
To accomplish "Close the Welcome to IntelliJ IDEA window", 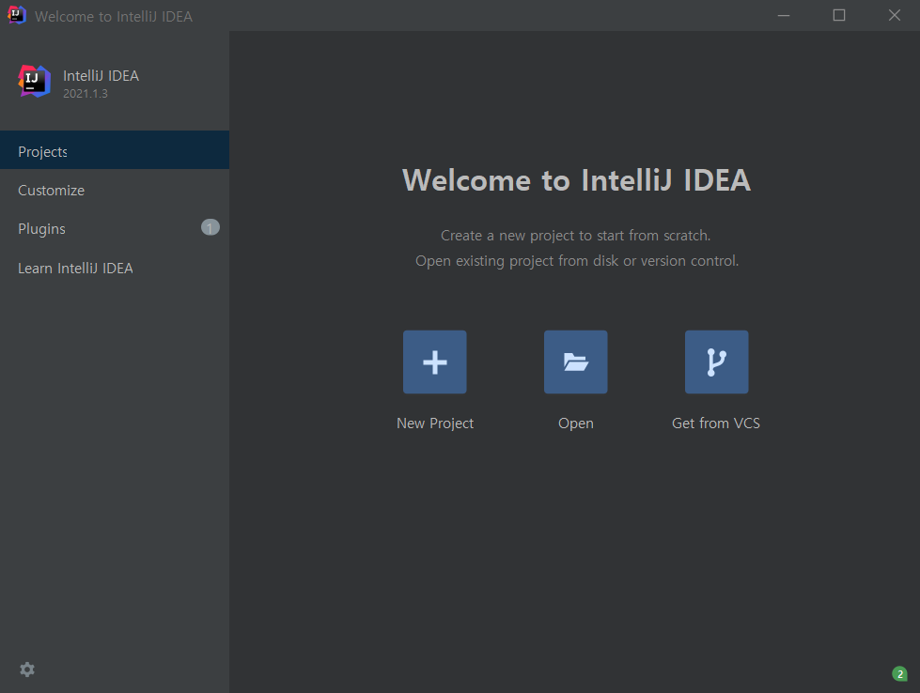I will [895, 15].
